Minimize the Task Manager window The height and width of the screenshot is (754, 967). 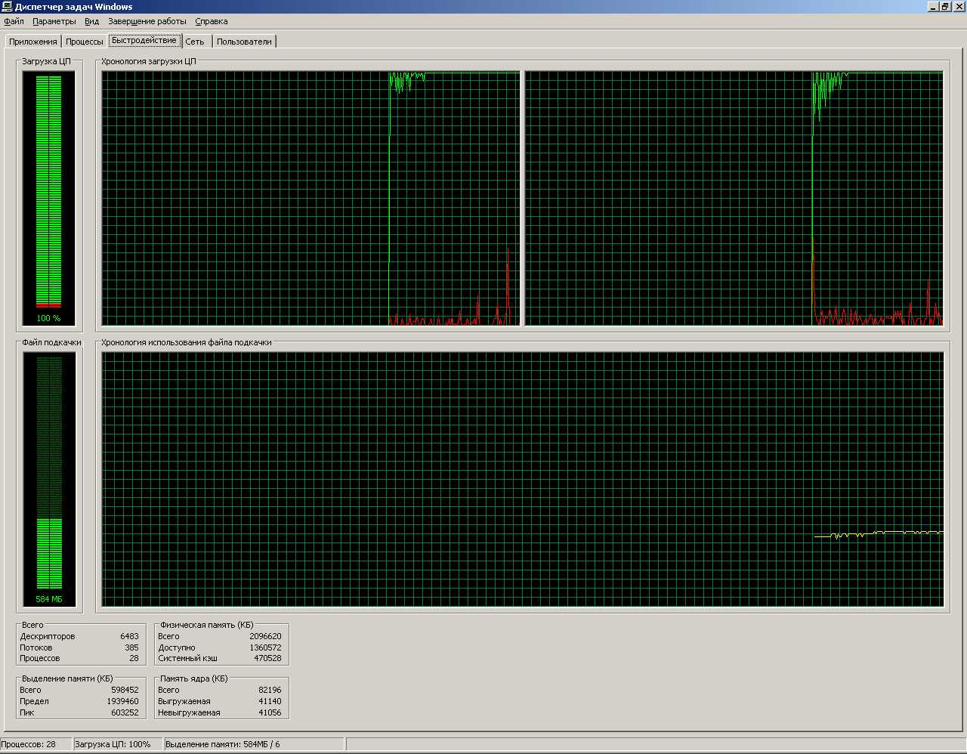tap(933, 7)
